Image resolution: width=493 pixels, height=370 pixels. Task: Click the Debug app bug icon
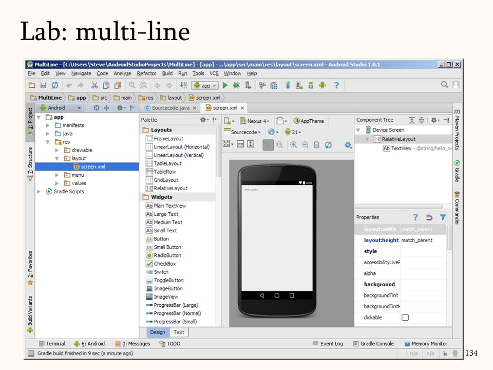pyautogui.click(x=236, y=85)
